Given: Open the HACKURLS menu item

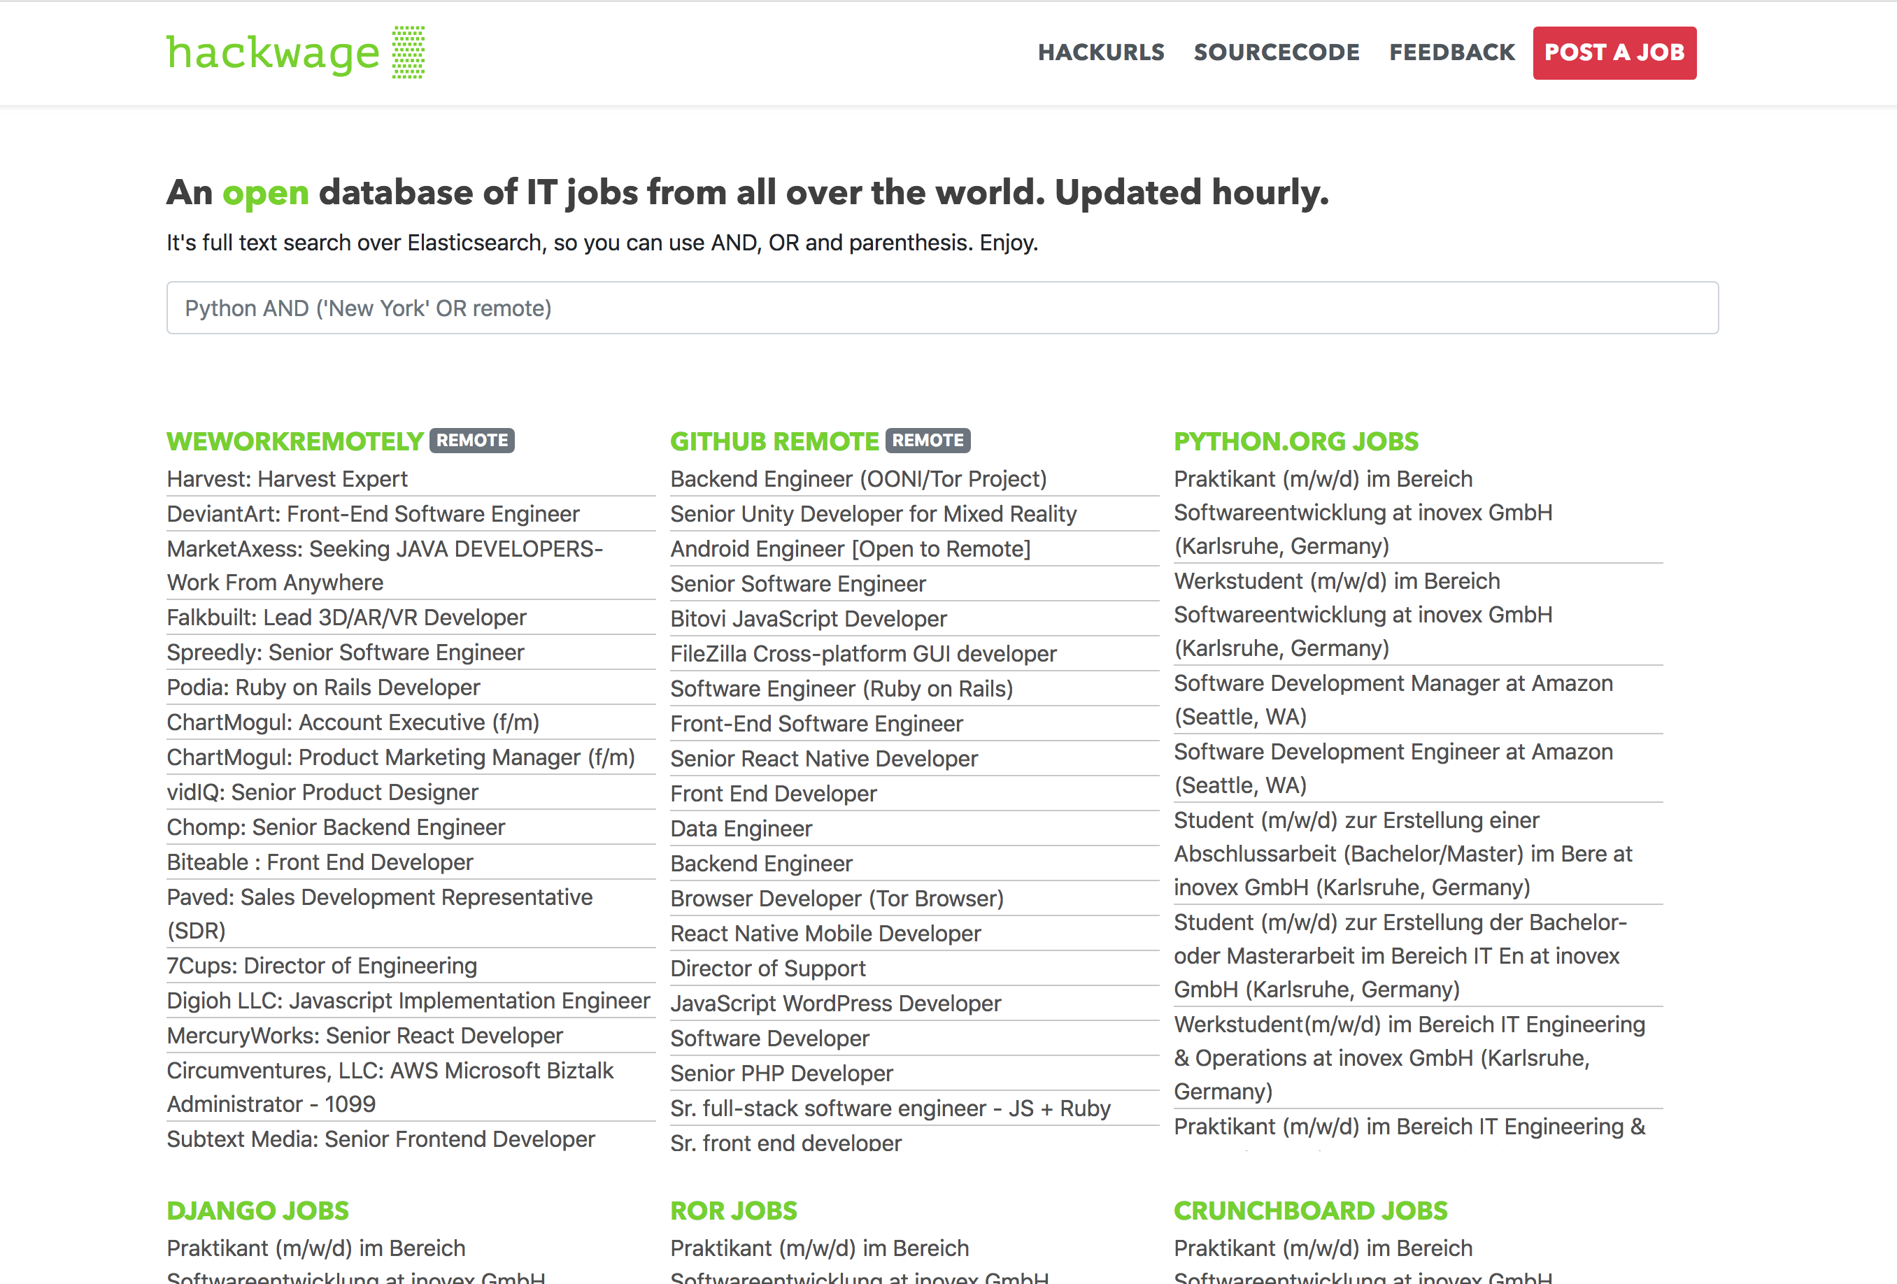Looking at the screenshot, I should pyautogui.click(x=1100, y=52).
